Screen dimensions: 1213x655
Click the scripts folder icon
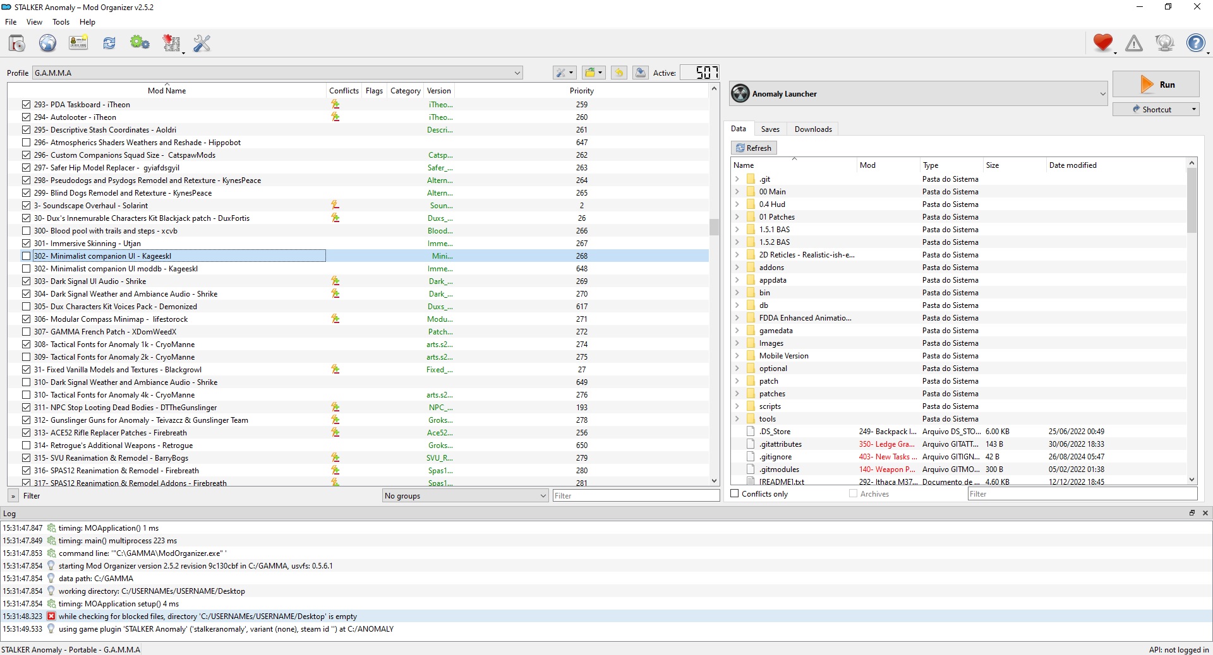coord(751,406)
